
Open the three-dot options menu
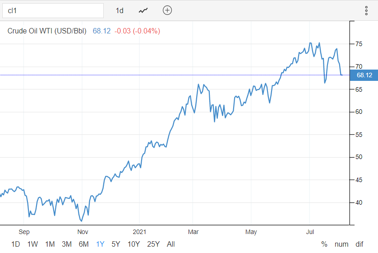[x=366, y=10]
